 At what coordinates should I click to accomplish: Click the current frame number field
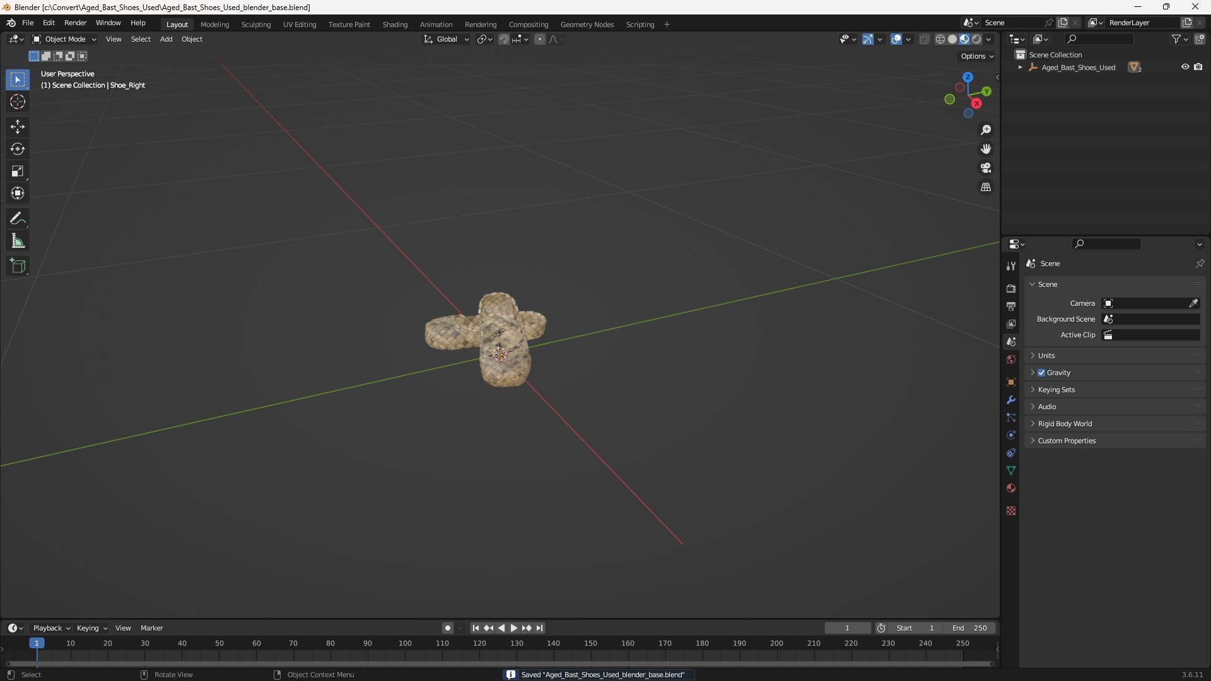pyautogui.click(x=847, y=628)
